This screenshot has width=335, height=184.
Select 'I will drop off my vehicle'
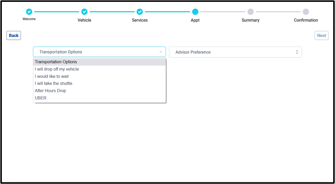tap(57, 69)
